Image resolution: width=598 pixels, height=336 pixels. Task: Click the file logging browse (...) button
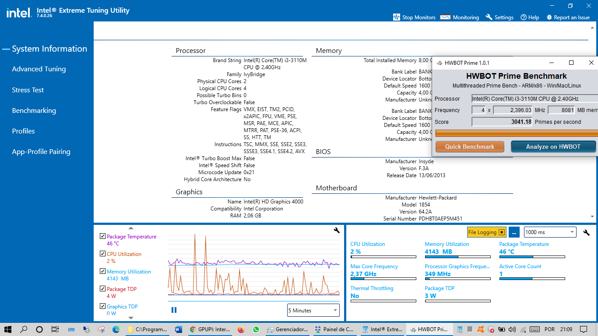[514, 232]
